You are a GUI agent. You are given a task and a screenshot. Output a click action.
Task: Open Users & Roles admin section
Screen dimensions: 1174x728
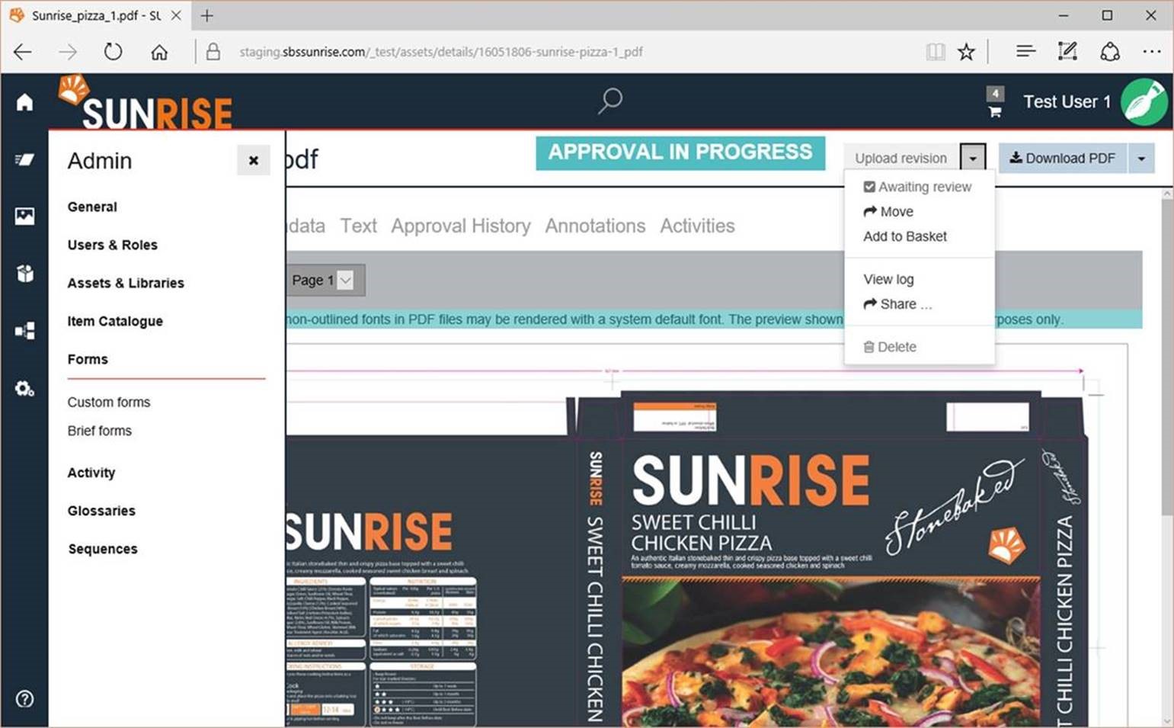pyautogui.click(x=112, y=245)
